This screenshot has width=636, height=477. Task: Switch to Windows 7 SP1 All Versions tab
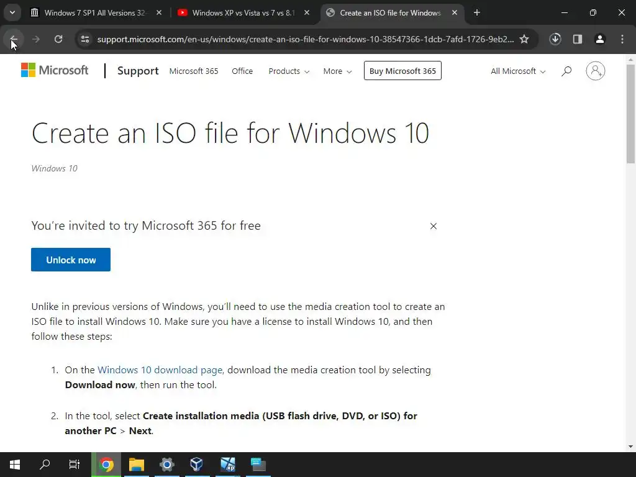[94, 13]
